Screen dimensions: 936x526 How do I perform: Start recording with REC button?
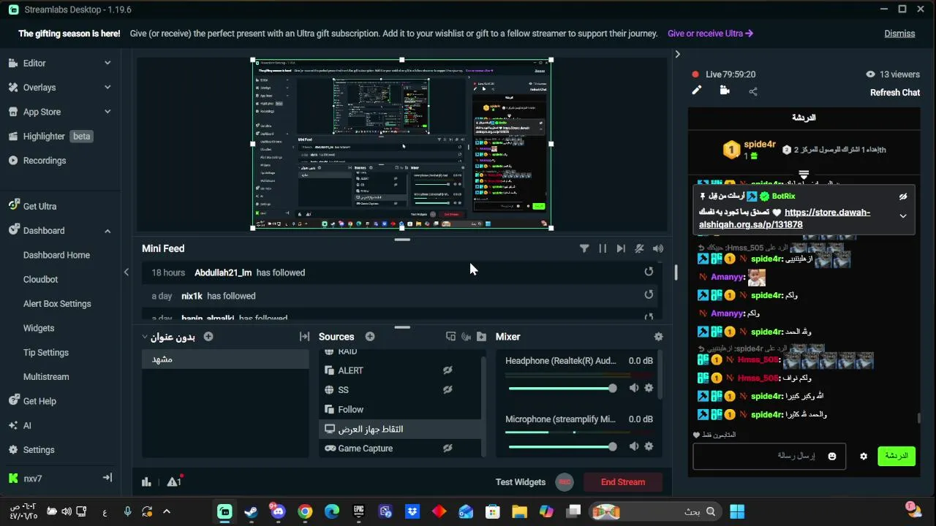pos(564,481)
